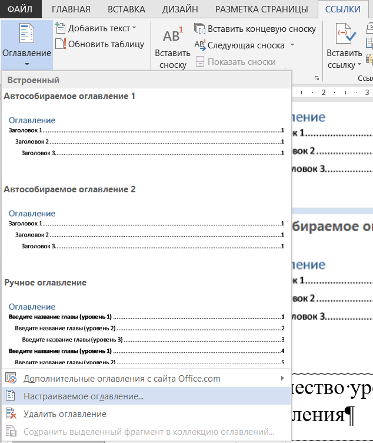Open the РАЗМЕТКА СТРАНИЦЫ tab

pos(261,9)
